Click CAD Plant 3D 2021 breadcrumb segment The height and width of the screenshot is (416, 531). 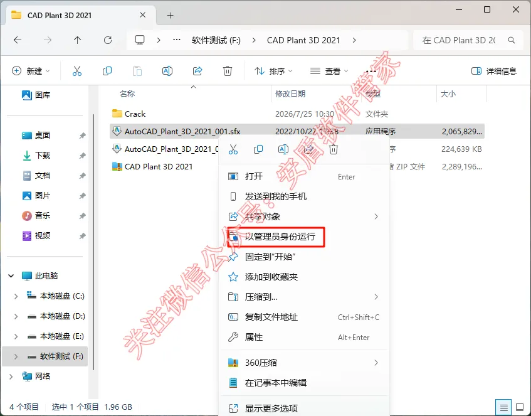point(303,40)
